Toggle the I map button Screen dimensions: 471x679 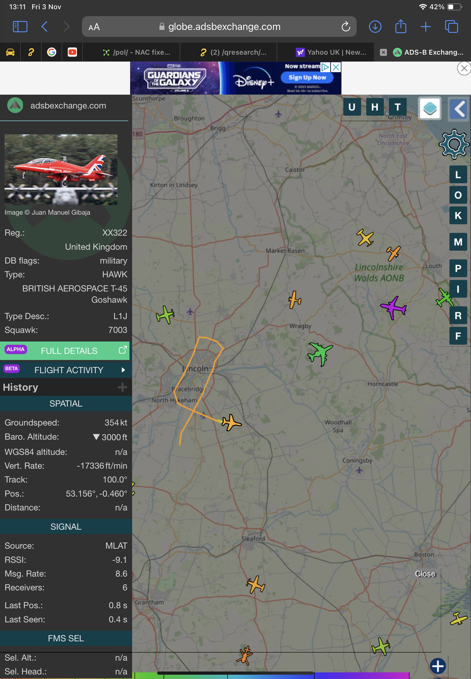point(458,289)
